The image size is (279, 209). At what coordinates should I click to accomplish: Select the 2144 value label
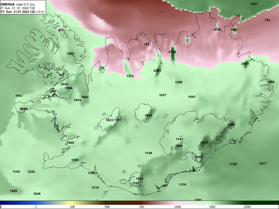[x=231, y=125]
